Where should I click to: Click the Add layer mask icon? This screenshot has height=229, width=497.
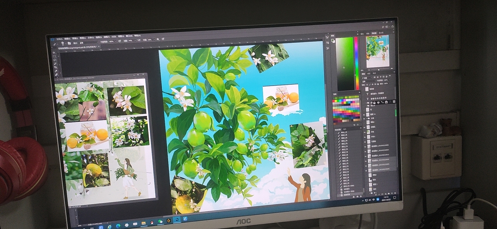pos(382,193)
